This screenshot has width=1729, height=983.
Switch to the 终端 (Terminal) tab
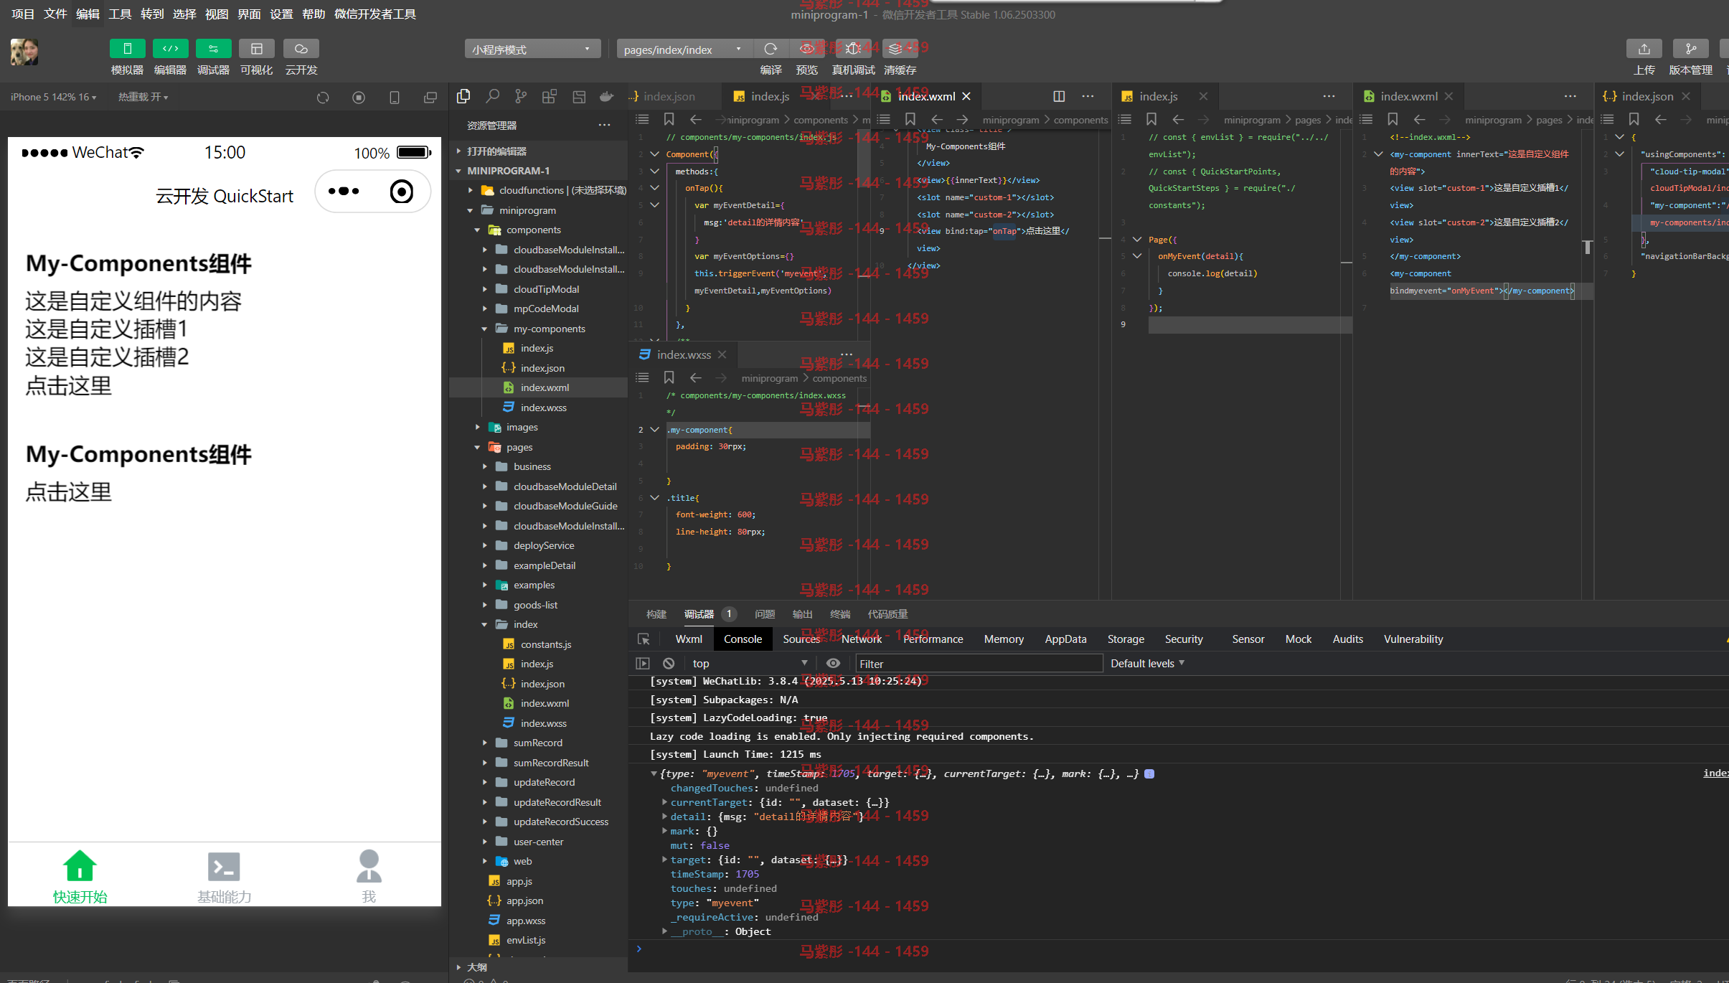pos(840,614)
